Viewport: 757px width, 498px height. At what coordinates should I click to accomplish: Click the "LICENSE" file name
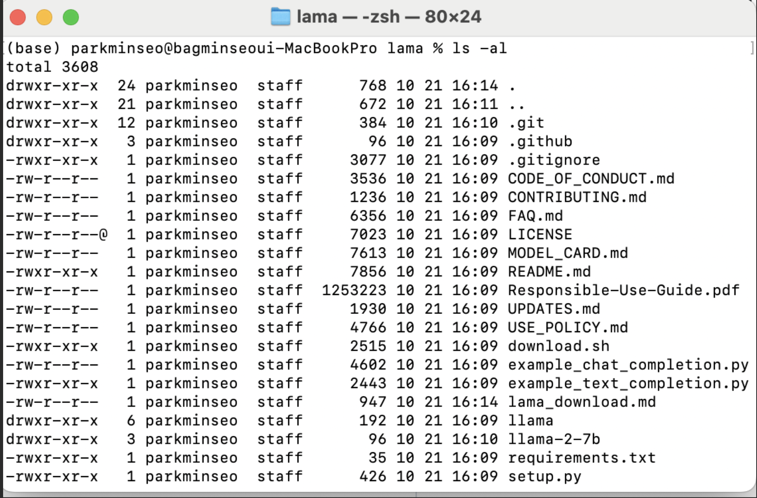pyautogui.click(x=540, y=235)
